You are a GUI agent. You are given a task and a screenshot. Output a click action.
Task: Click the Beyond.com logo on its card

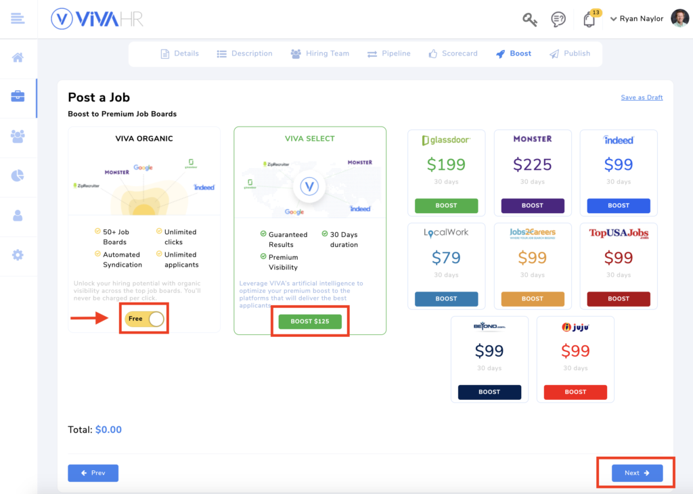tap(489, 327)
